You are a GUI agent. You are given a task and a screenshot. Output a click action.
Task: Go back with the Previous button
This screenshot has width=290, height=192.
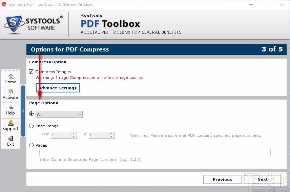point(222,179)
